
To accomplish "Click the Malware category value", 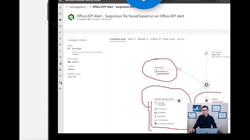I will pos(71,69).
